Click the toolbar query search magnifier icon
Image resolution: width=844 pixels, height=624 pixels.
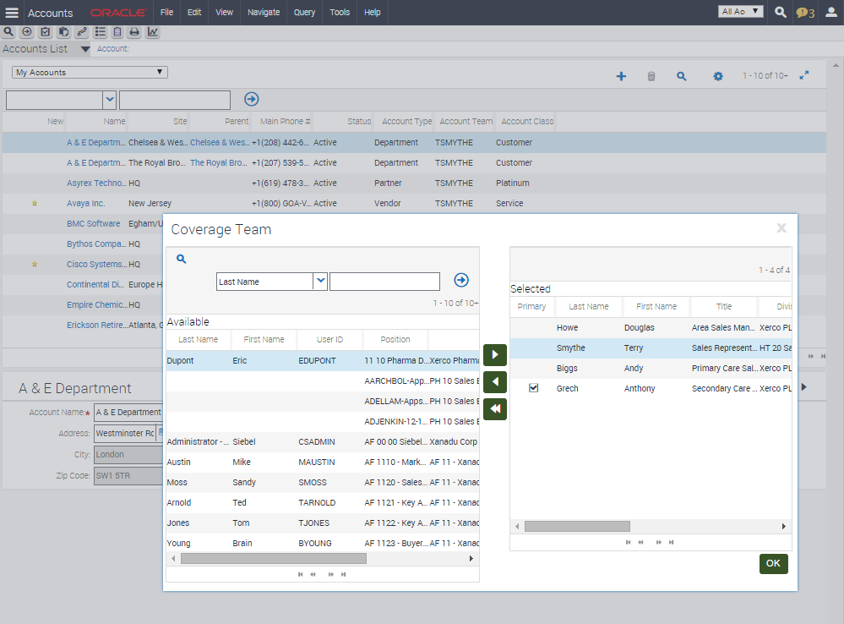tap(8, 32)
